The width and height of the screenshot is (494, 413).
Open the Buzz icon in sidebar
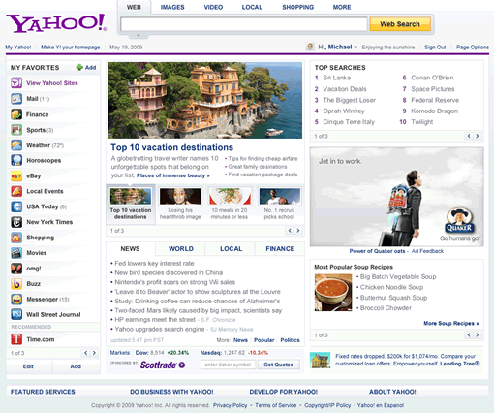click(16, 284)
